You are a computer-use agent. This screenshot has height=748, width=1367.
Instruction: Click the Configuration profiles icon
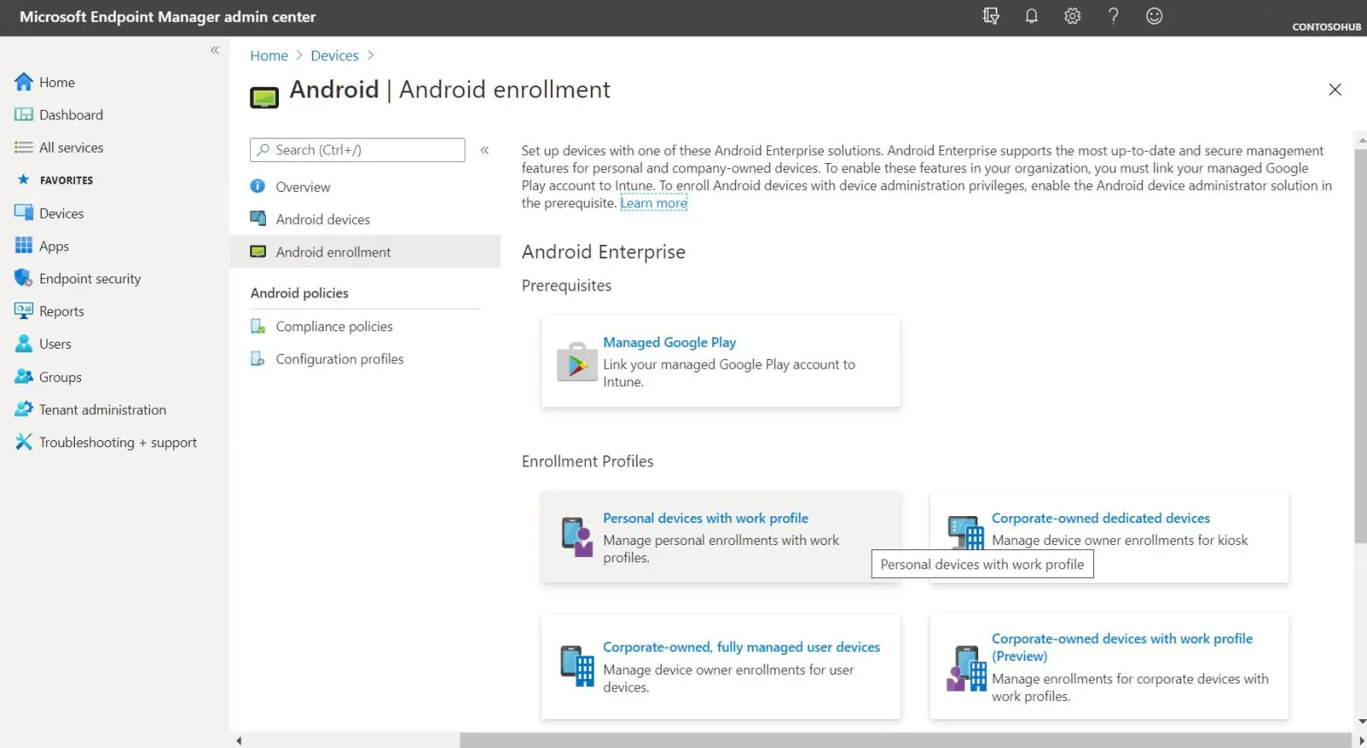click(257, 358)
